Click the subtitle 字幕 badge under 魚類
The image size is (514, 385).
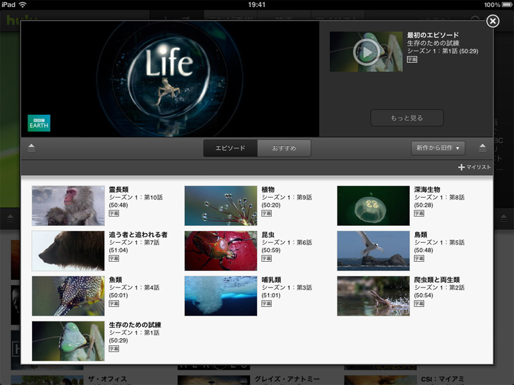point(114,304)
